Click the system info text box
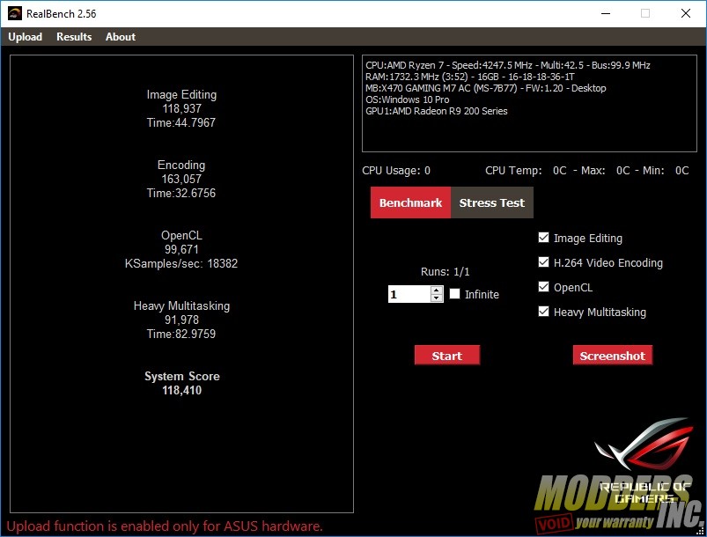 (529, 104)
